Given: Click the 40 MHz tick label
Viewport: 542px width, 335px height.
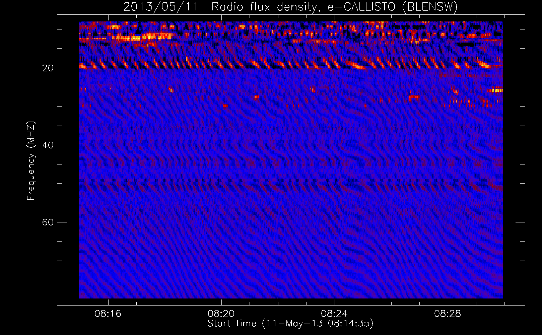Looking at the screenshot, I should pos(48,145).
